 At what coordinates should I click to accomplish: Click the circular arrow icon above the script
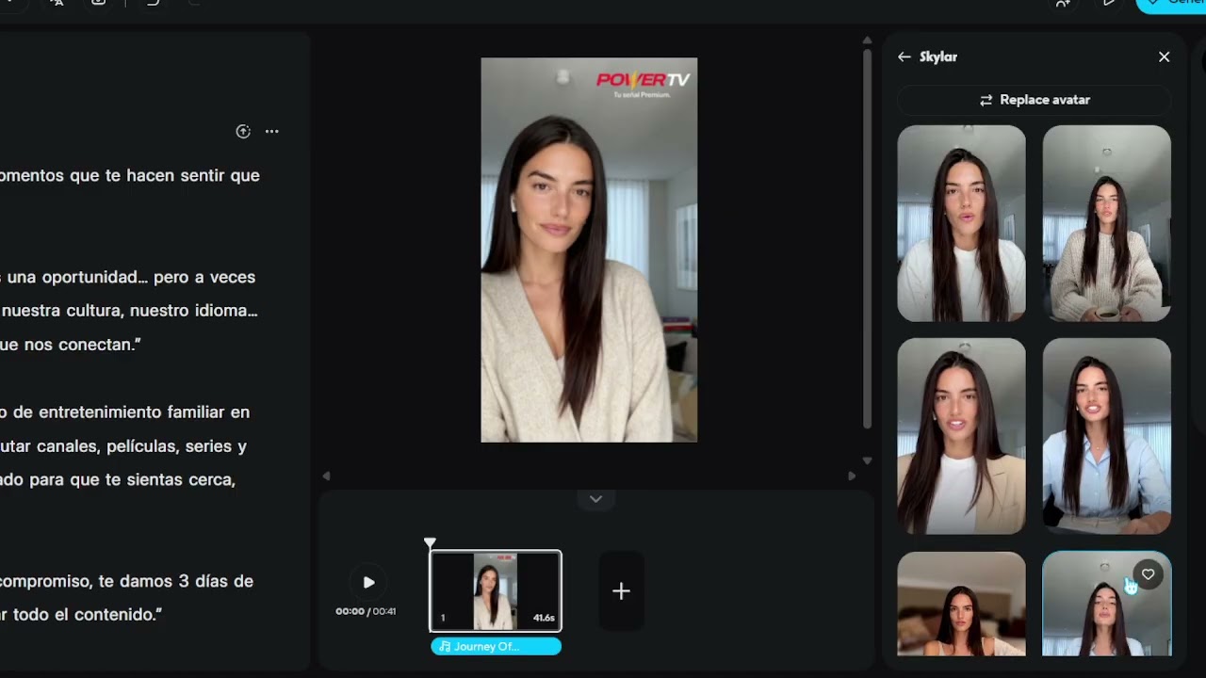click(x=243, y=132)
